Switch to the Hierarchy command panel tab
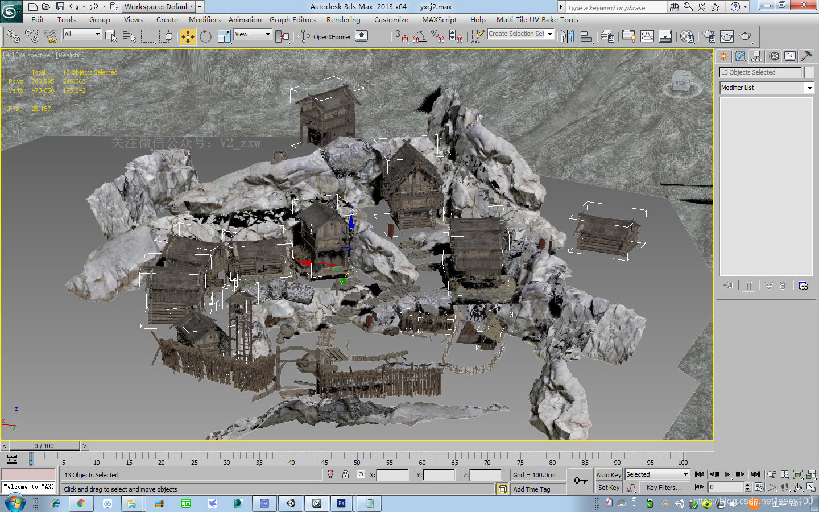 pos(756,56)
